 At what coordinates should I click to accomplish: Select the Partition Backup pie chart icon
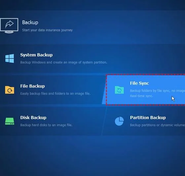click(119, 121)
